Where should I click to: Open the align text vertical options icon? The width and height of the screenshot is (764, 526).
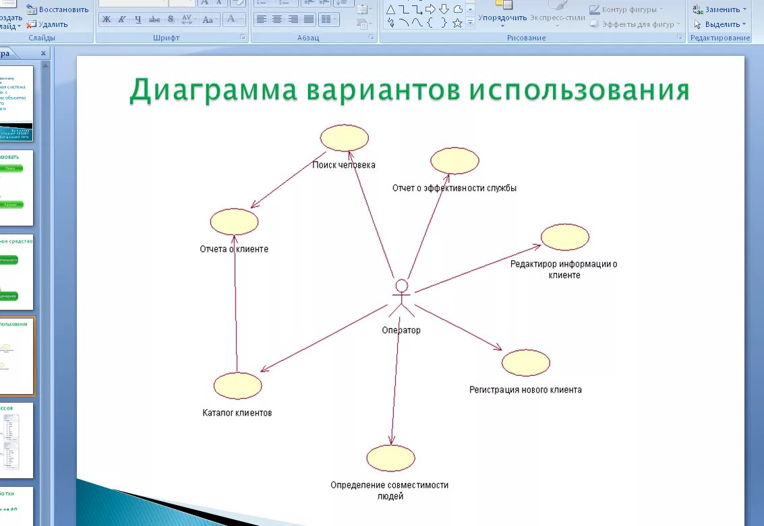pos(363,9)
